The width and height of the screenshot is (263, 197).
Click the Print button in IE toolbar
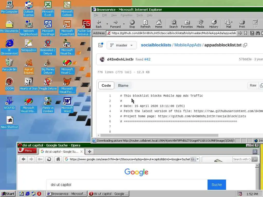(242, 24)
